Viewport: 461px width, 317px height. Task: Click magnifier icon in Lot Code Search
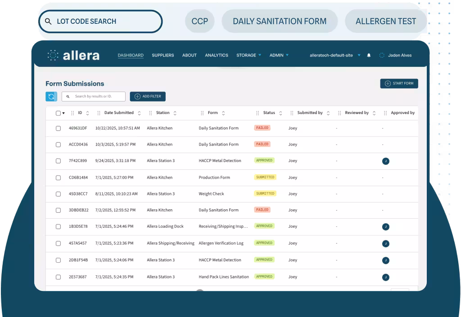pyautogui.click(x=48, y=22)
